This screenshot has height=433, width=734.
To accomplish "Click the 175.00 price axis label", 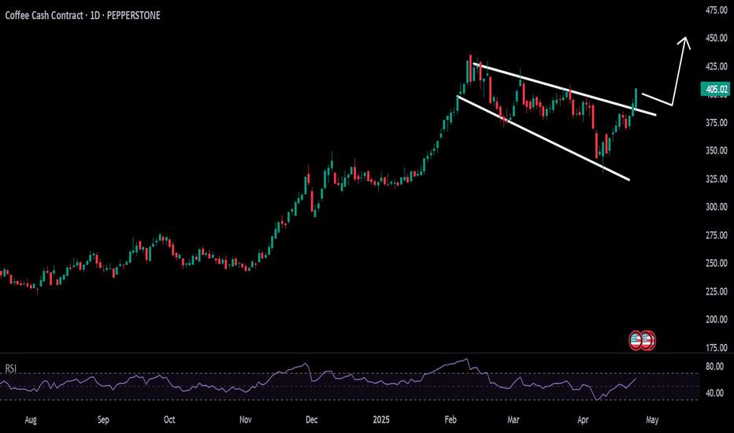I will click(x=716, y=347).
